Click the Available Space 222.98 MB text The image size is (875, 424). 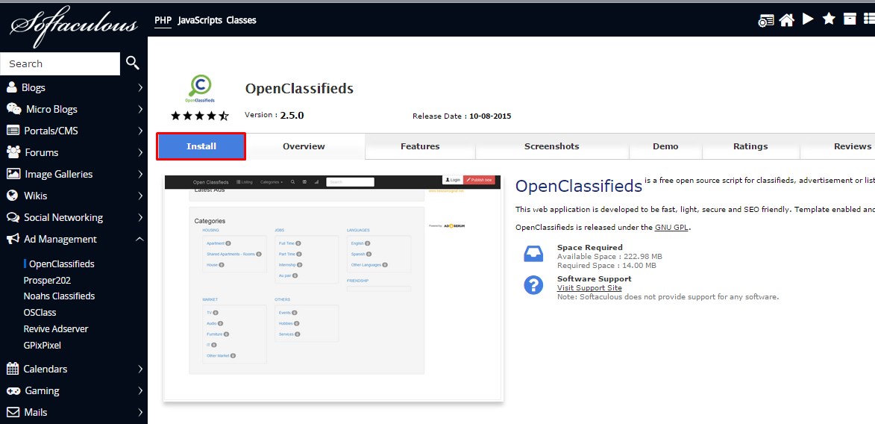[x=609, y=256]
